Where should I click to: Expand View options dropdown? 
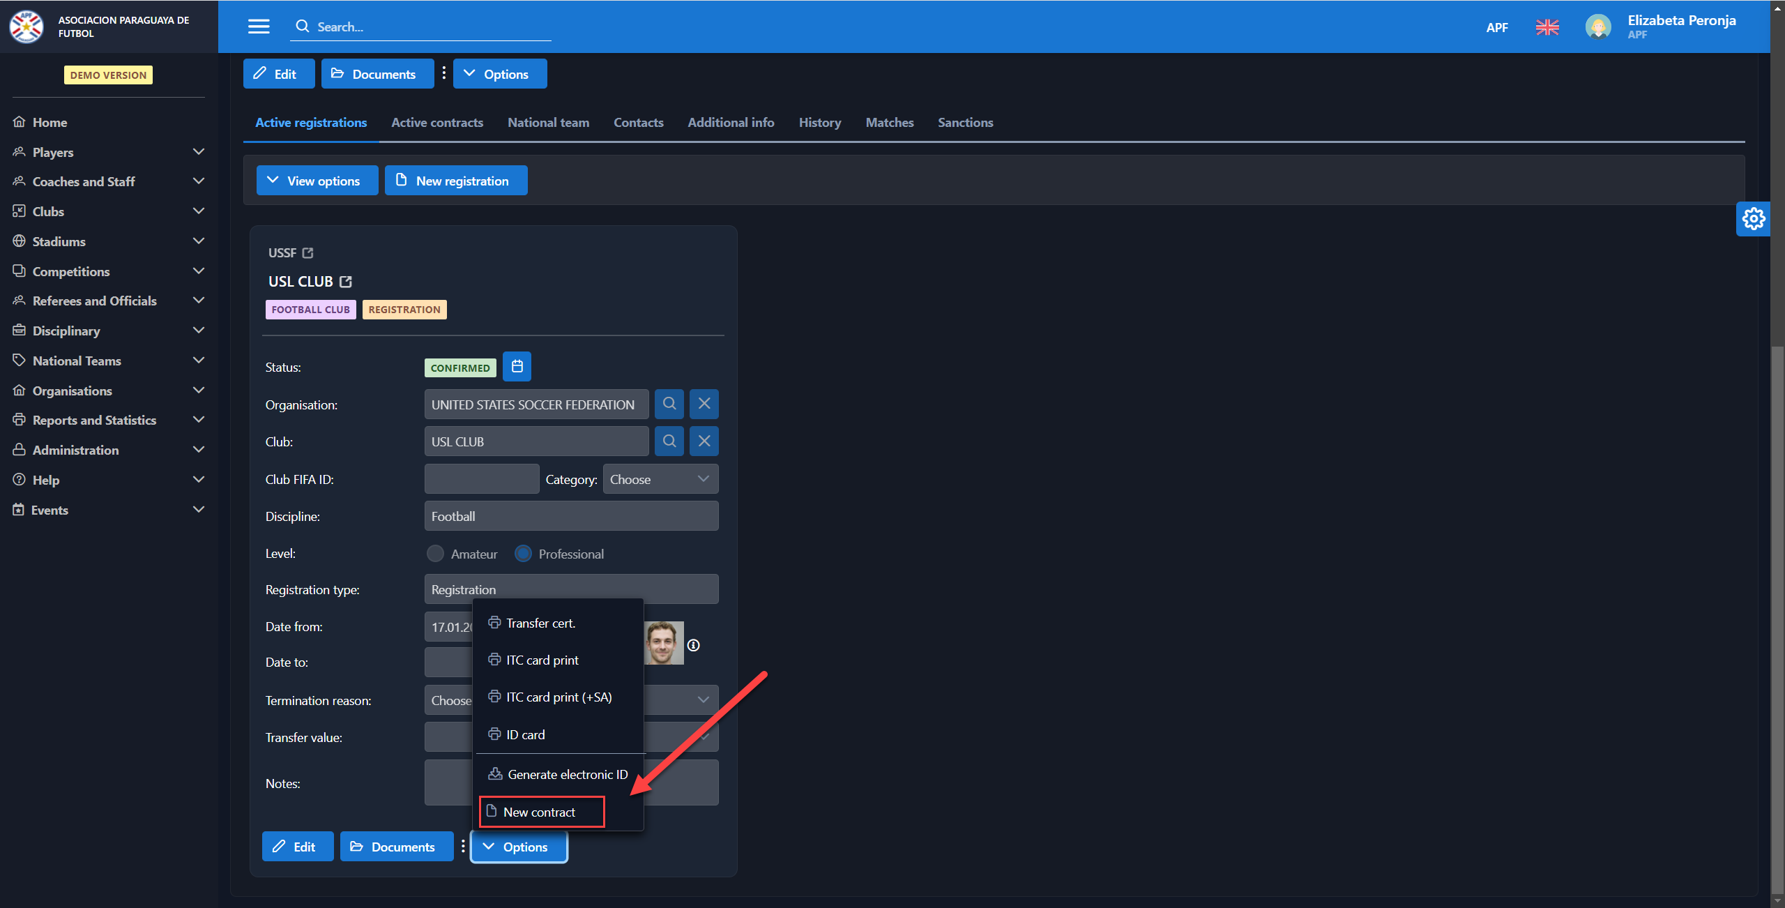point(317,181)
